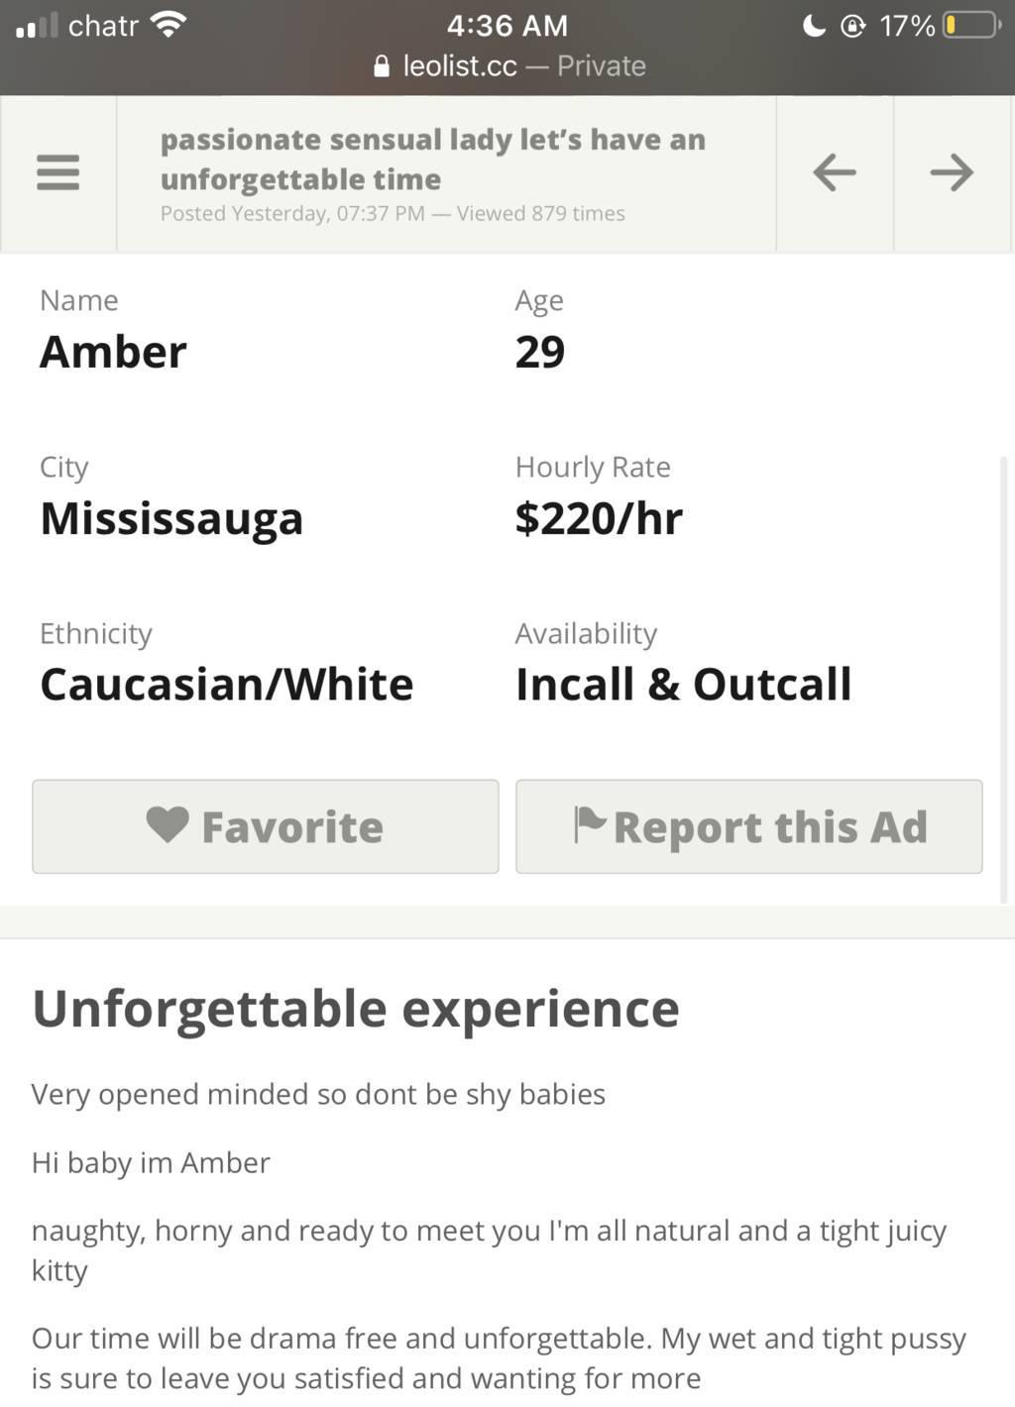Click the Incall & Outcall availability value
The height and width of the screenshot is (1407, 1015).
(683, 685)
